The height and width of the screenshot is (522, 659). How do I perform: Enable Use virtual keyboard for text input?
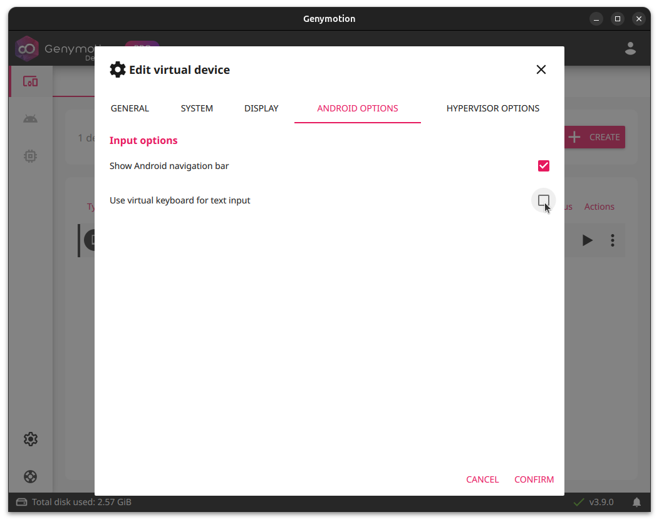pyautogui.click(x=543, y=200)
